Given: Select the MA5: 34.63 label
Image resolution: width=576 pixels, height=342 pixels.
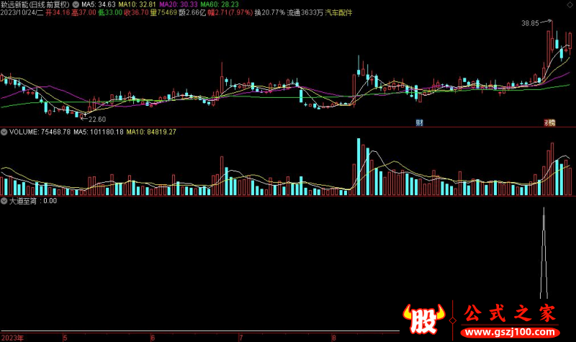Looking at the screenshot, I should tap(99, 4).
